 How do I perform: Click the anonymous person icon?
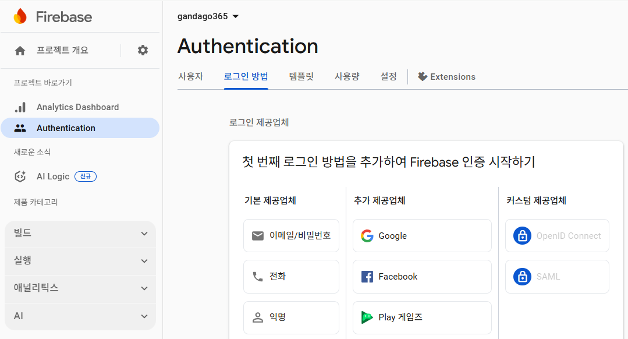tap(257, 317)
